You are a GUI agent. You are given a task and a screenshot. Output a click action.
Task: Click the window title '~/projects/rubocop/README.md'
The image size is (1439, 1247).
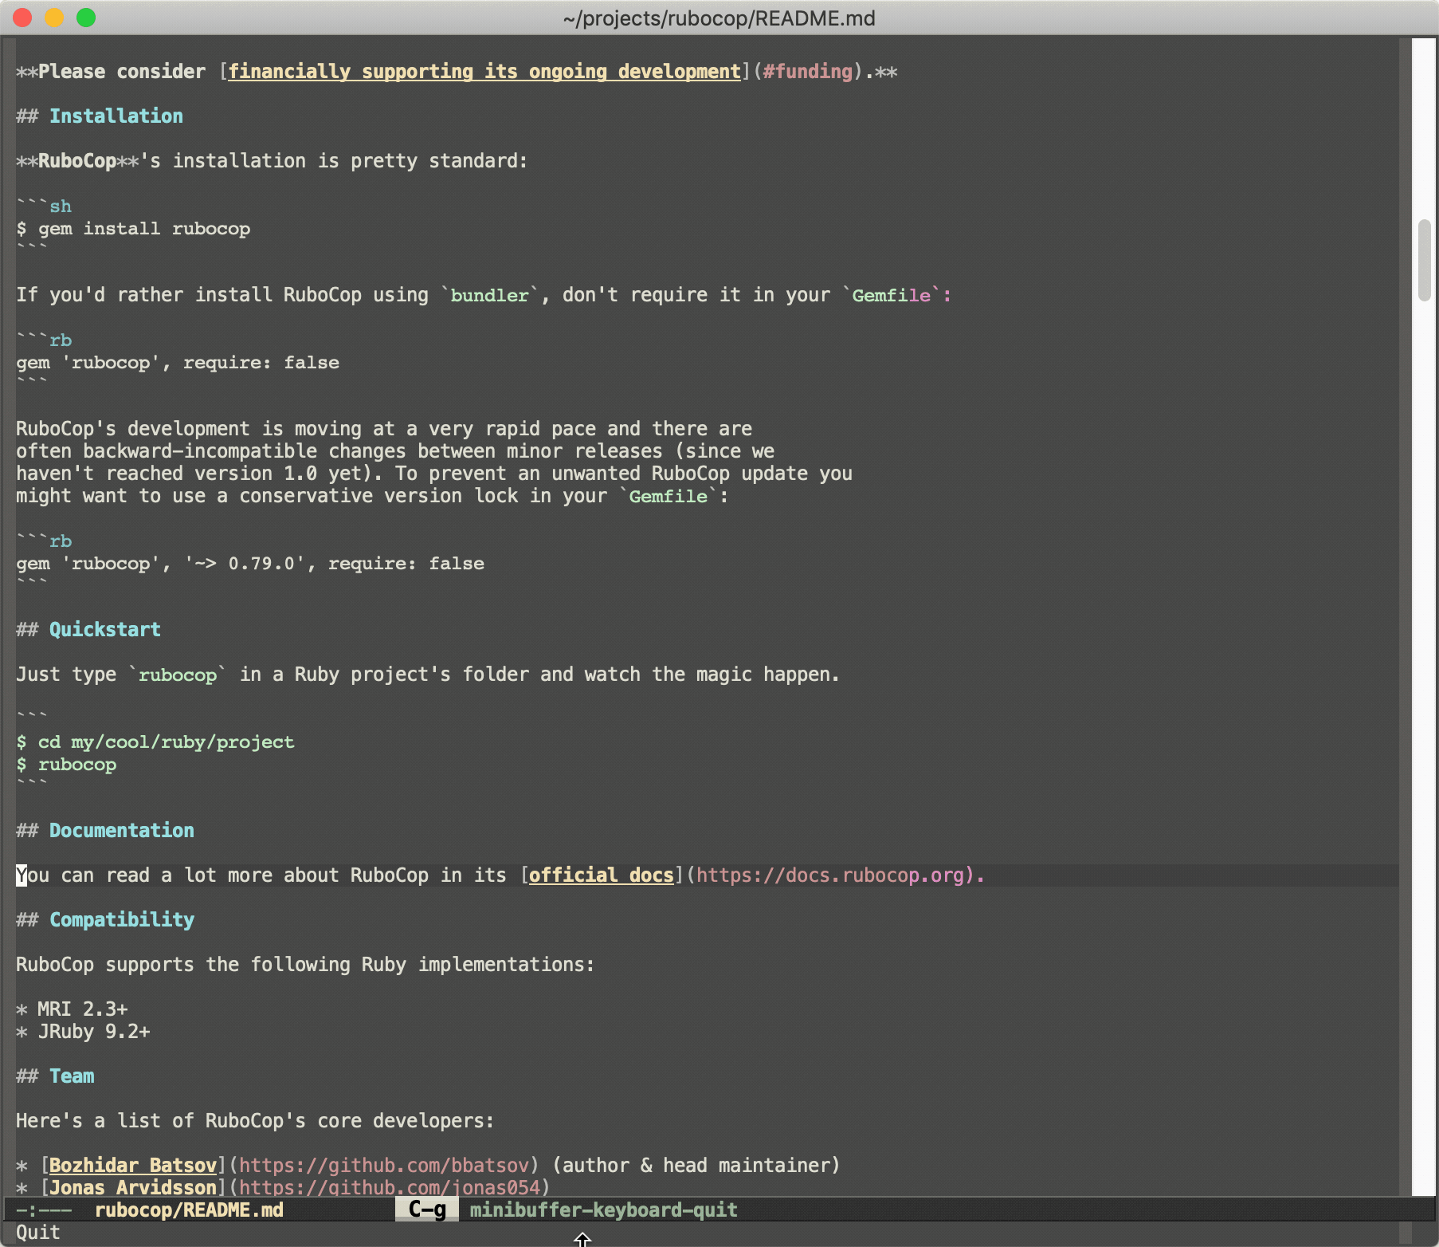point(719,18)
